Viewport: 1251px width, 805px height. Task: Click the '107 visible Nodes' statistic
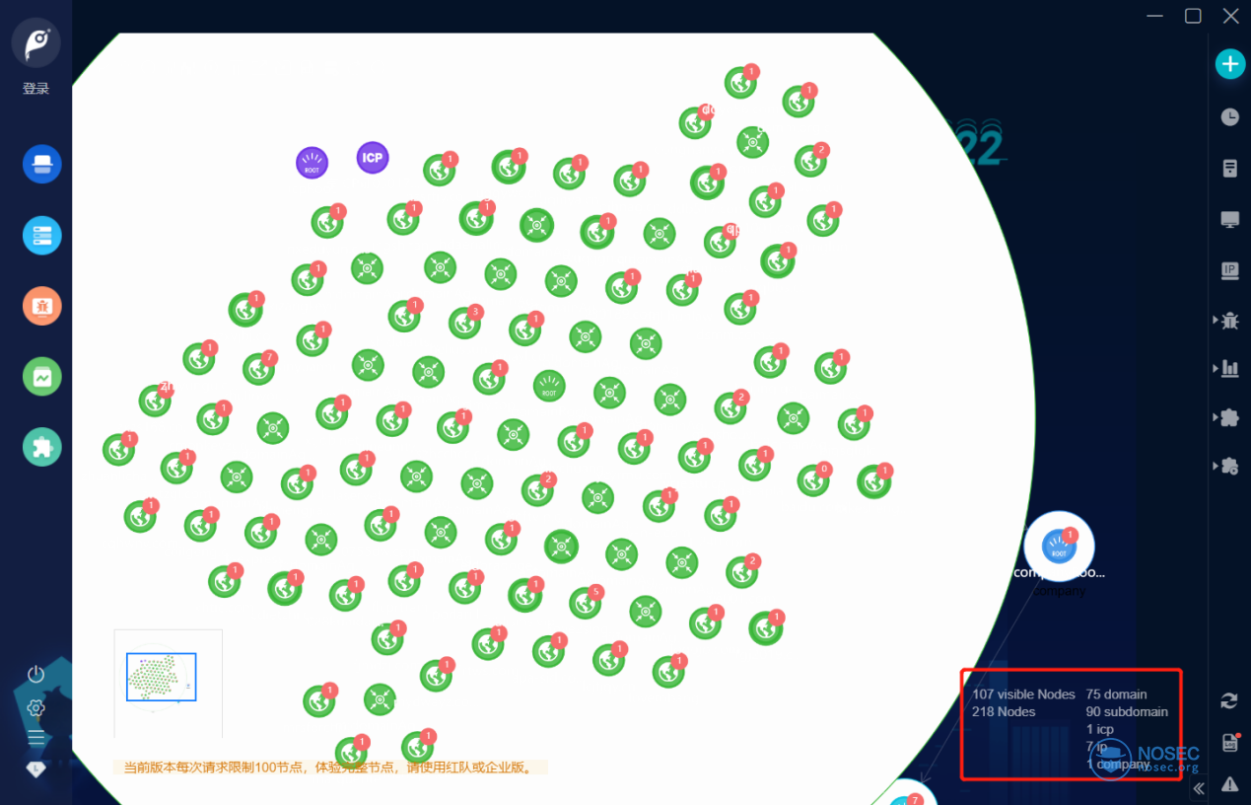(1023, 695)
